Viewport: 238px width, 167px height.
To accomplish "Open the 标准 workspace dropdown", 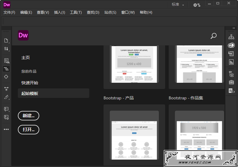I will pos(178,4).
